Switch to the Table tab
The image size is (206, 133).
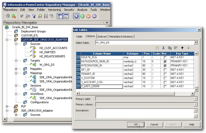[79, 36]
